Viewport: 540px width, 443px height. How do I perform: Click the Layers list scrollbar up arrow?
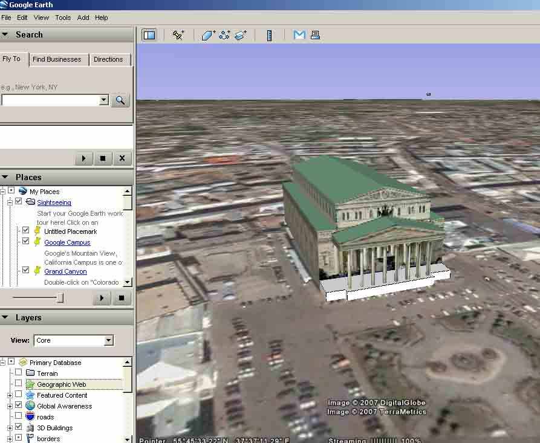[x=128, y=362]
